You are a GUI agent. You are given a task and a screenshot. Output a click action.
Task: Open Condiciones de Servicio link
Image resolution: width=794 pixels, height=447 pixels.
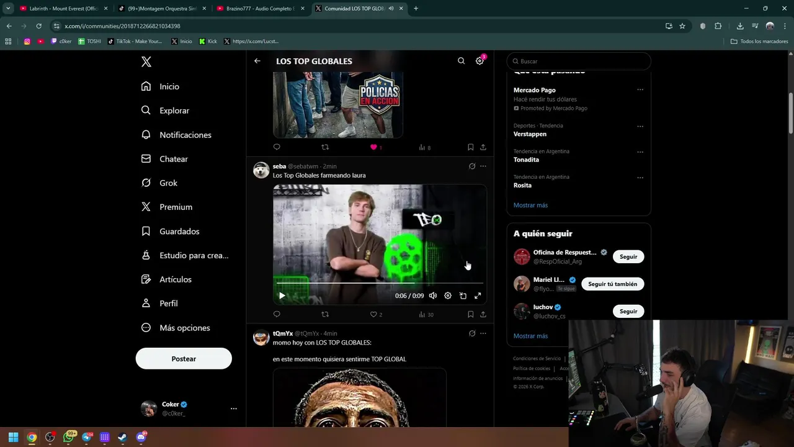(x=537, y=358)
